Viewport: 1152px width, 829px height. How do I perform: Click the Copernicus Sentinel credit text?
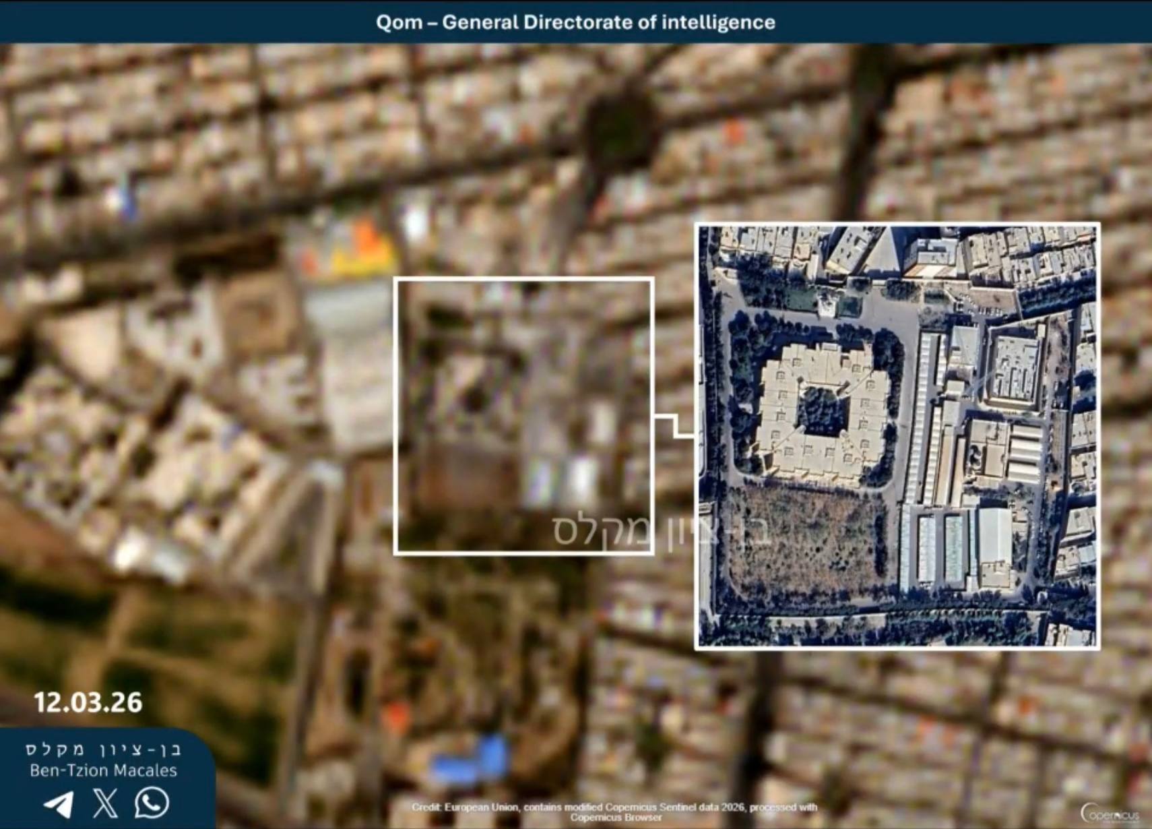coord(614,811)
